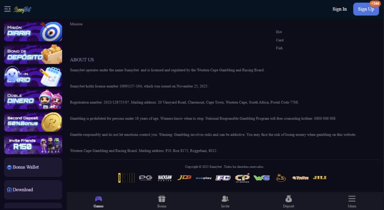384x210 pixels.
Task: Open the Download sidebar item
Action: click(x=33, y=190)
